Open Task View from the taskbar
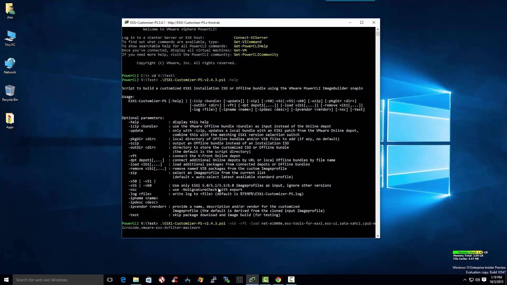This screenshot has width=507, height=285. tap(110, 280)
